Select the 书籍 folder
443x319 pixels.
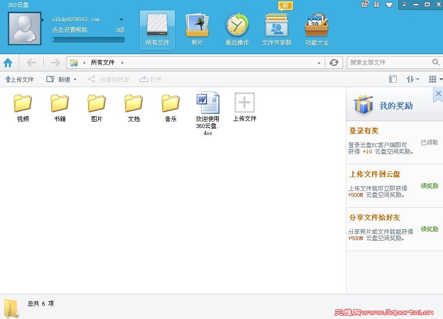[60, 108]
